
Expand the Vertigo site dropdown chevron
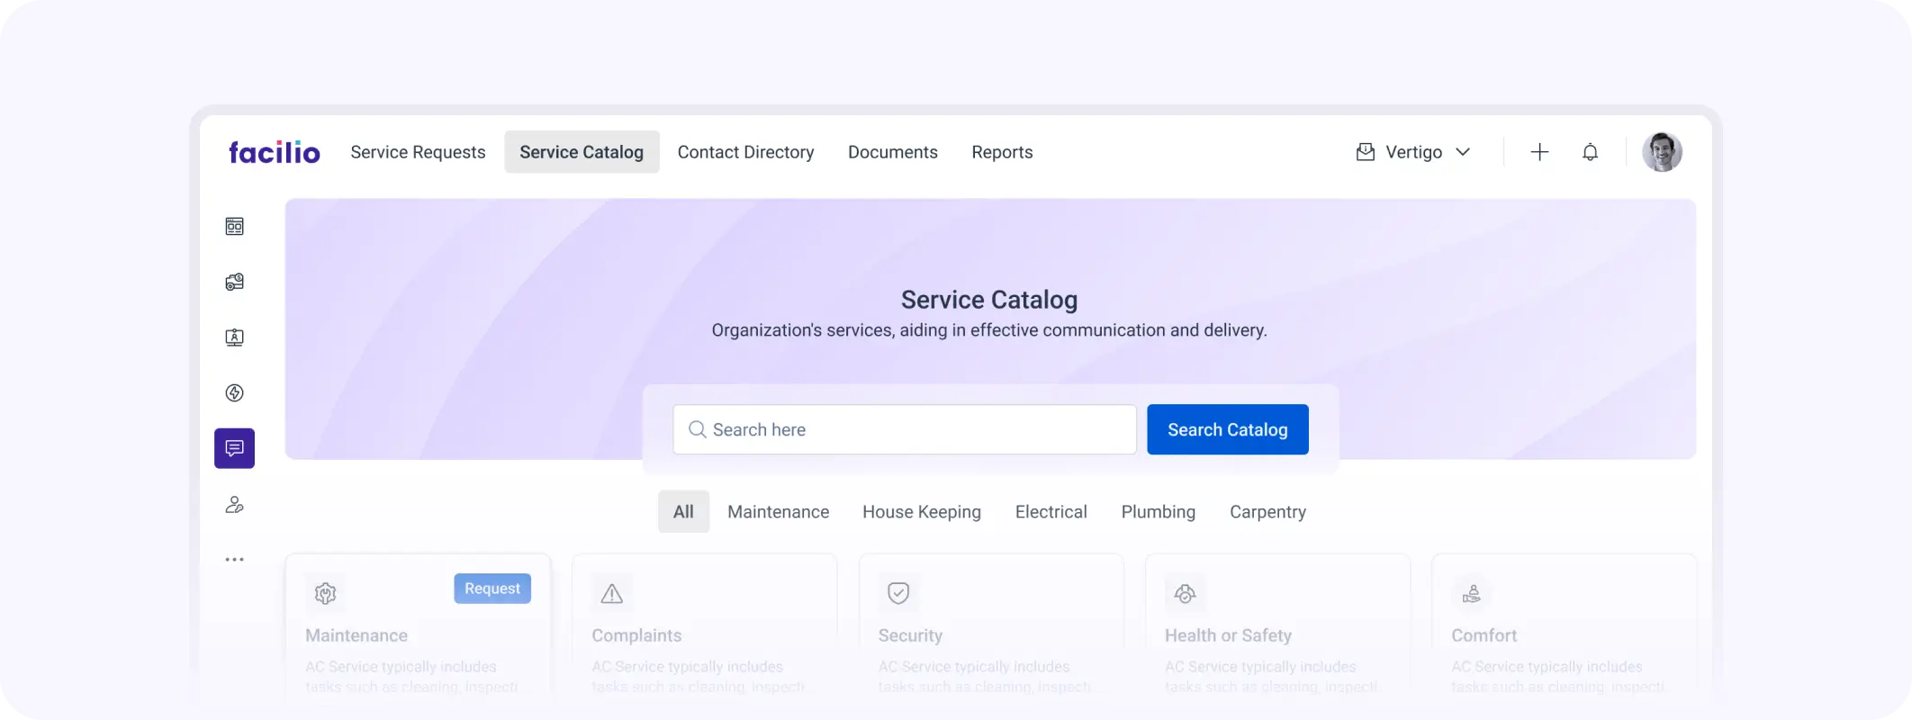click(1463, 152)
